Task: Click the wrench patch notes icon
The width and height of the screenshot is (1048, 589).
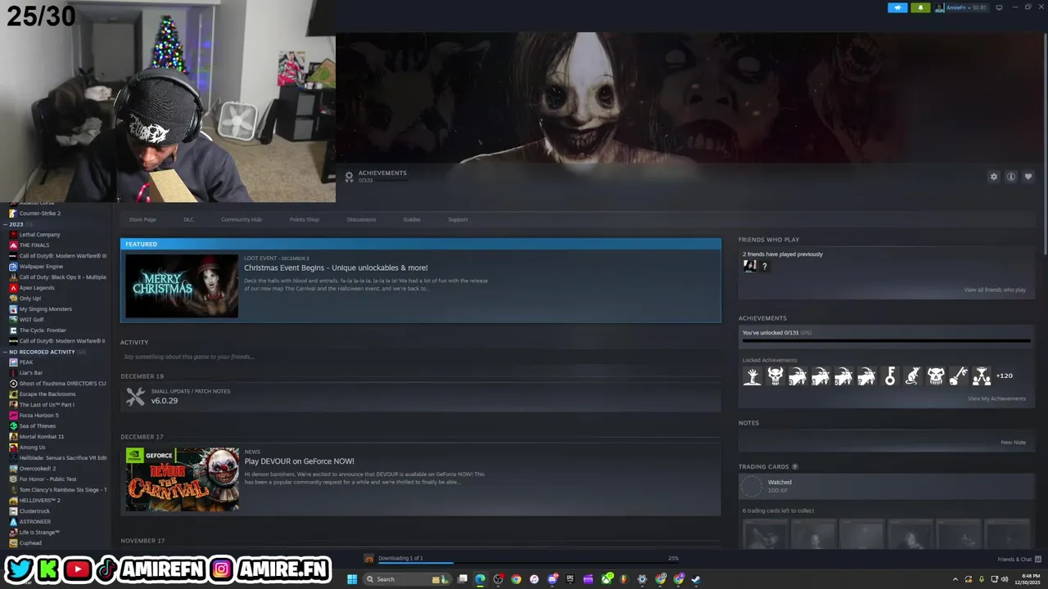Action: (x=135, y=397)
